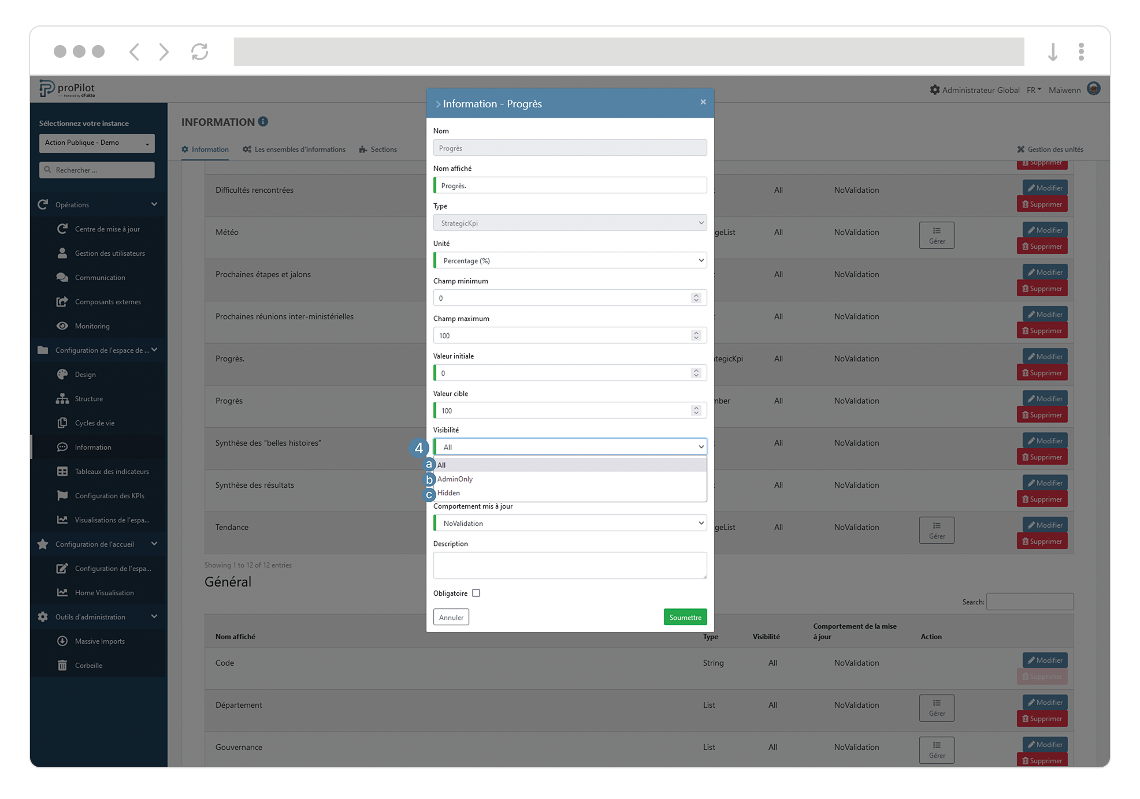Open the Unité Percentage dropdown
This screenshot has width=1140, height=799.
(x=570, y=260)
